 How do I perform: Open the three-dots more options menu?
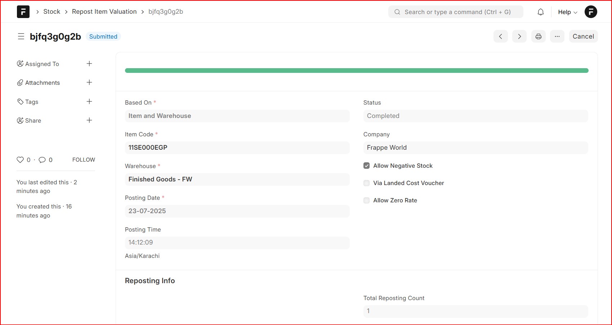click(x=557, y=36)
